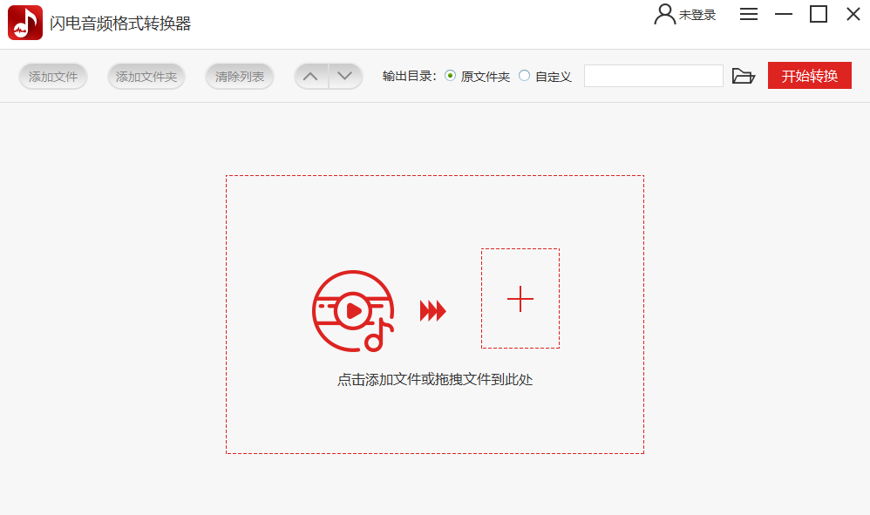870x515 pixels.
Task: Click the 添加文件夹 button
Action: (146, 77)
